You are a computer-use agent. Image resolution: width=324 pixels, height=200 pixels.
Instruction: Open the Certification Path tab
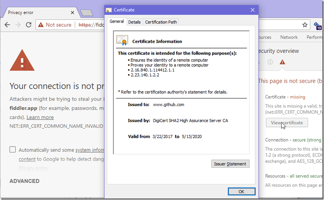(x=161, y=22)
